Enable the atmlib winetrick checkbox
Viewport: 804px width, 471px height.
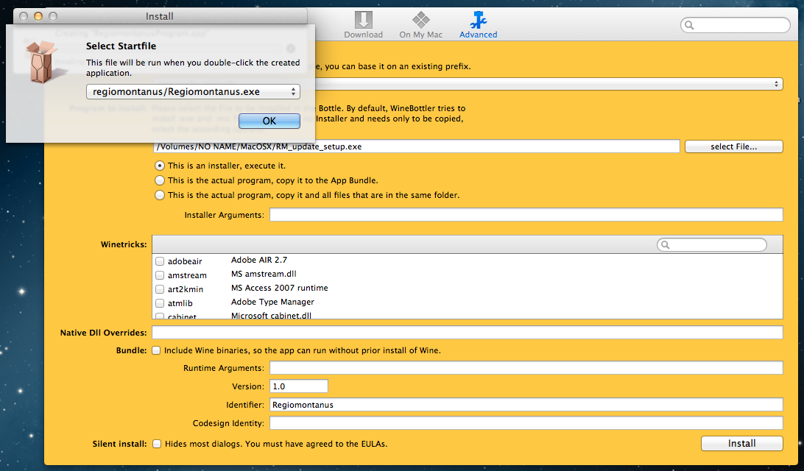click(160, 303)
